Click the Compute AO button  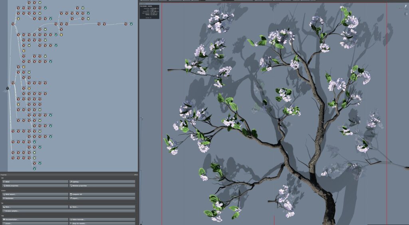(x=102, y=194)
